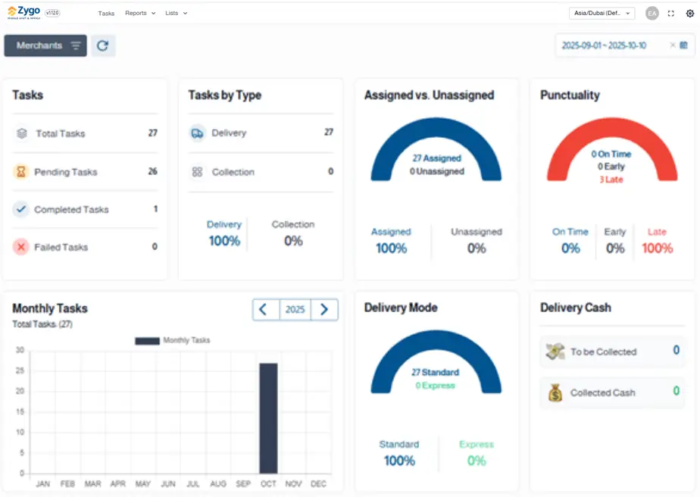Click the refresh icon beside Merchants
This screenshot has height=497, width=700.
(x=103, y=45)
